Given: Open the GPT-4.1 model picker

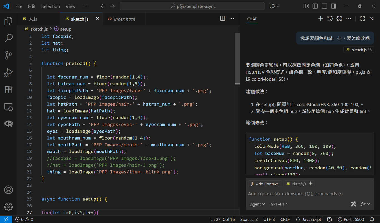Looking at the screenshot, I should (279, 204).
